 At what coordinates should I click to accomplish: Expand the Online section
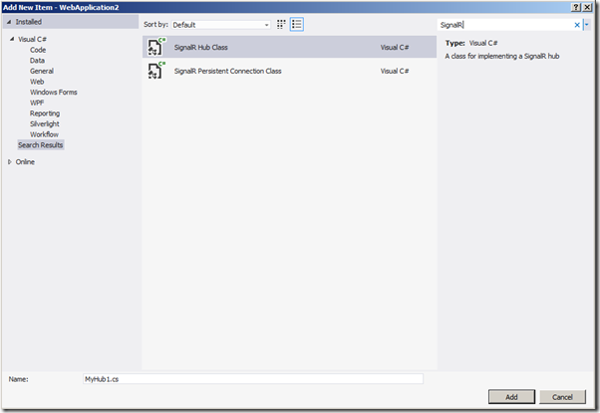tap(10, 162)
